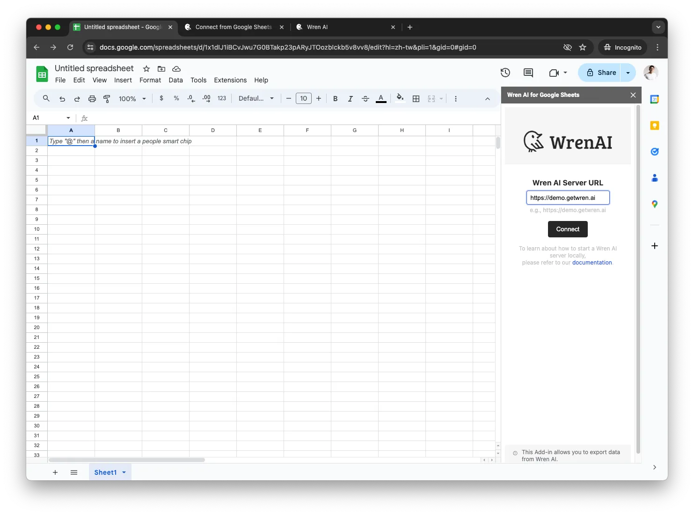The width and height of the screenshot is (694, 515).
Task: Open the Format menu
Action: point(150,80)
